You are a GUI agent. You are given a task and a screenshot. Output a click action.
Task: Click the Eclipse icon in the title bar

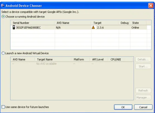(3, 5)
